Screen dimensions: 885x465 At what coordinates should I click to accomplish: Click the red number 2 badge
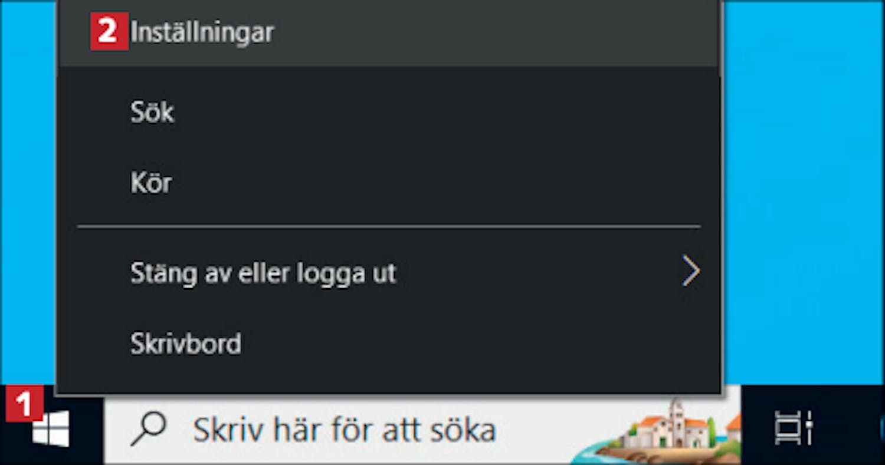(x=109, y=32)
